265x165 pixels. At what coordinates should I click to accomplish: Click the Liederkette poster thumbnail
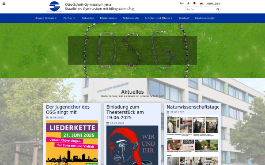tap(72, 143)
